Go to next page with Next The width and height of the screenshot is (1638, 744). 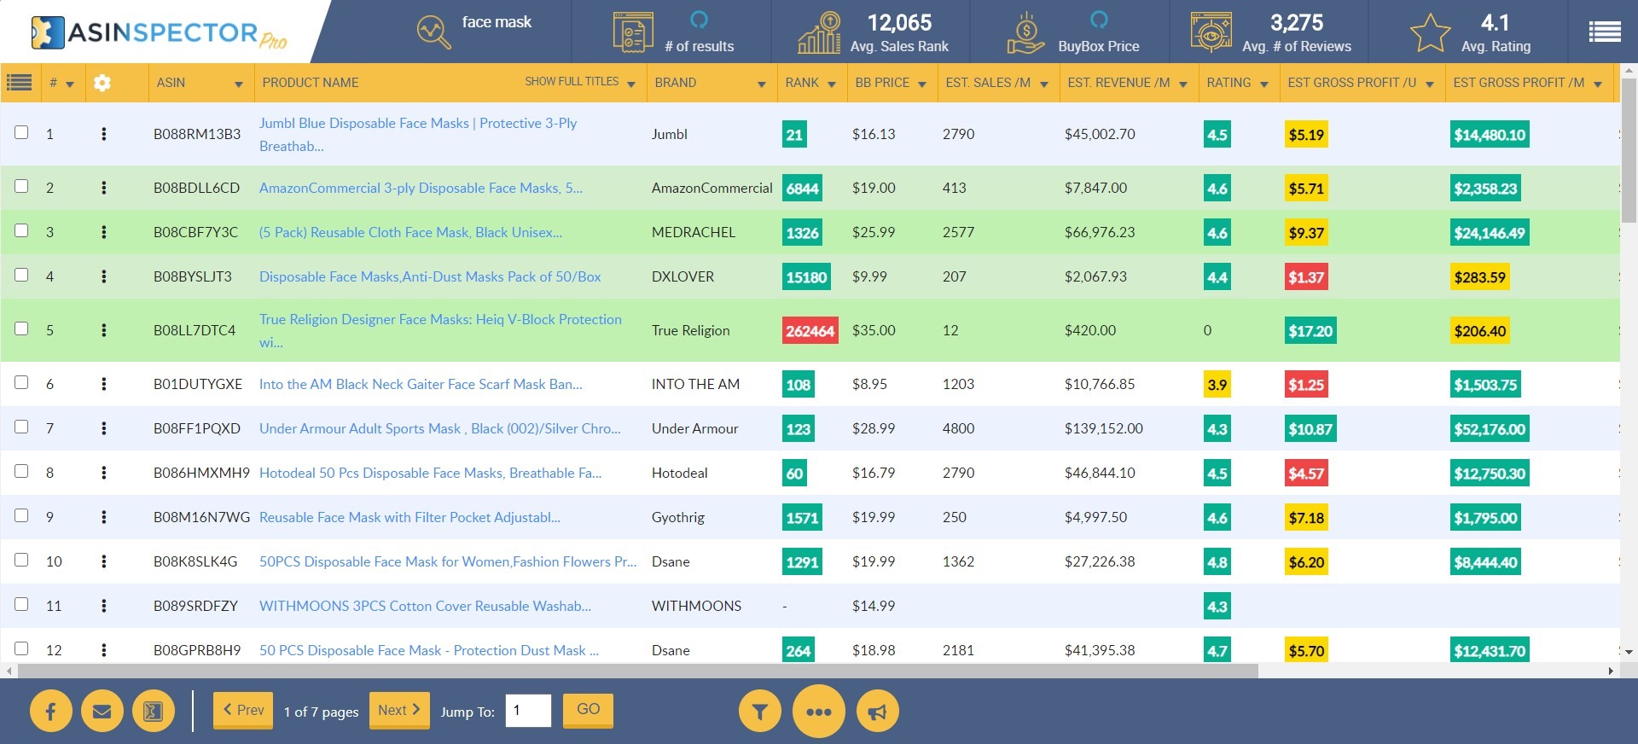(399, 710)
